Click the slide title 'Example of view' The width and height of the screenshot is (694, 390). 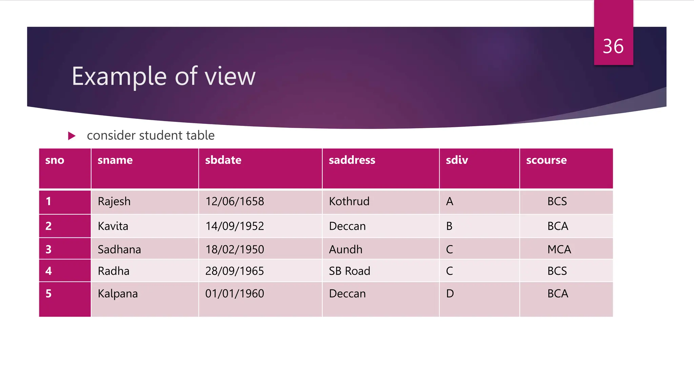click(163, 77)
